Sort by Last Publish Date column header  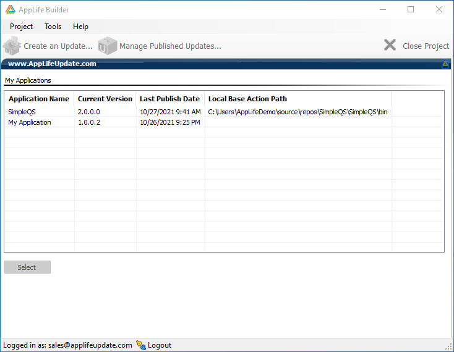click(x=170, y=99)
